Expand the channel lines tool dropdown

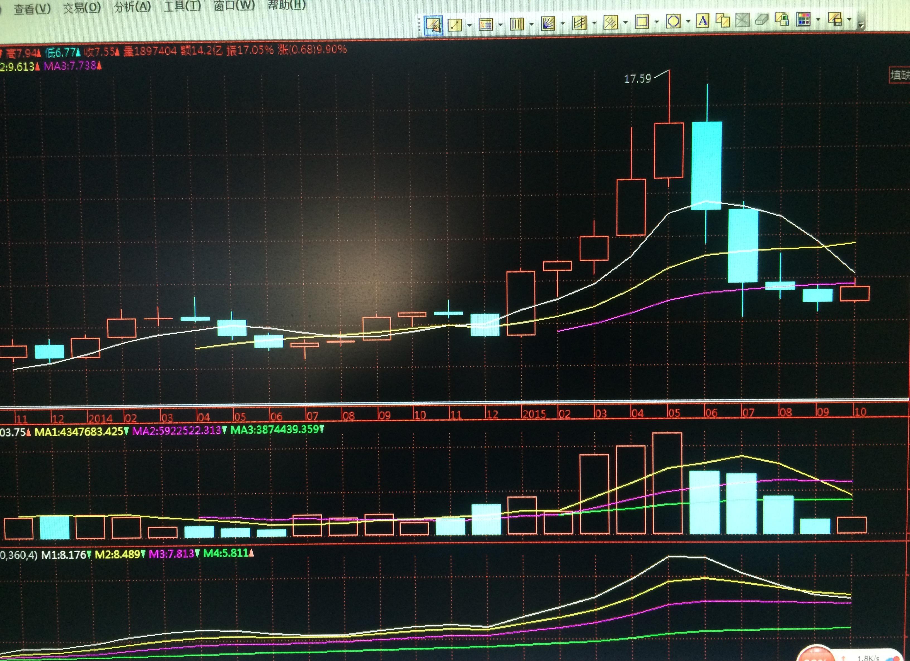594,23
